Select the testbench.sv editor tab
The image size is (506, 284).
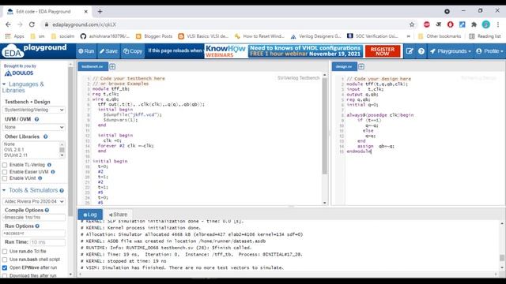coord(93,66)
